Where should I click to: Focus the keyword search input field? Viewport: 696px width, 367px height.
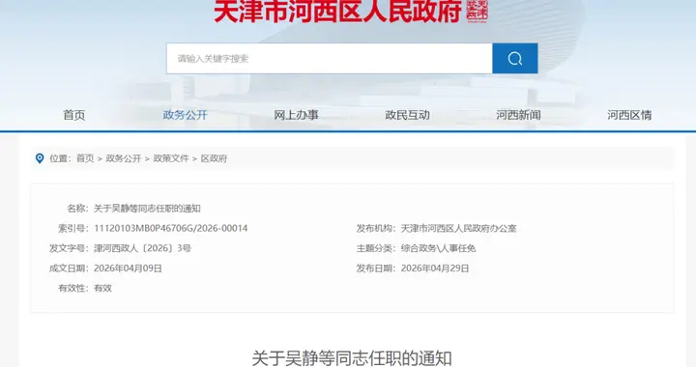[330, 59]
